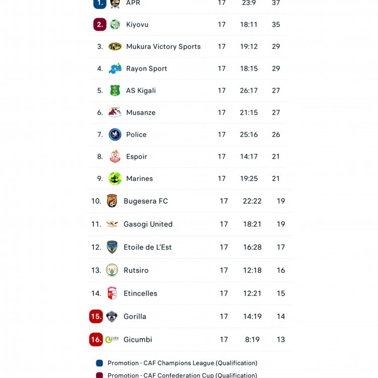Click the Rayon Sport team logo
Image resolution: width=378 pixels, height=378 pixels.
click(115, 69)
